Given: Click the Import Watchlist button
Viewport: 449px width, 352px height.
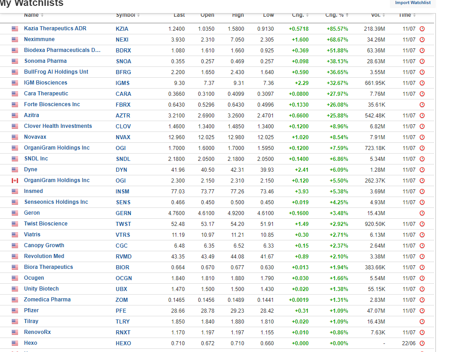Looking at the screenshot, I should tap(412, 3).
